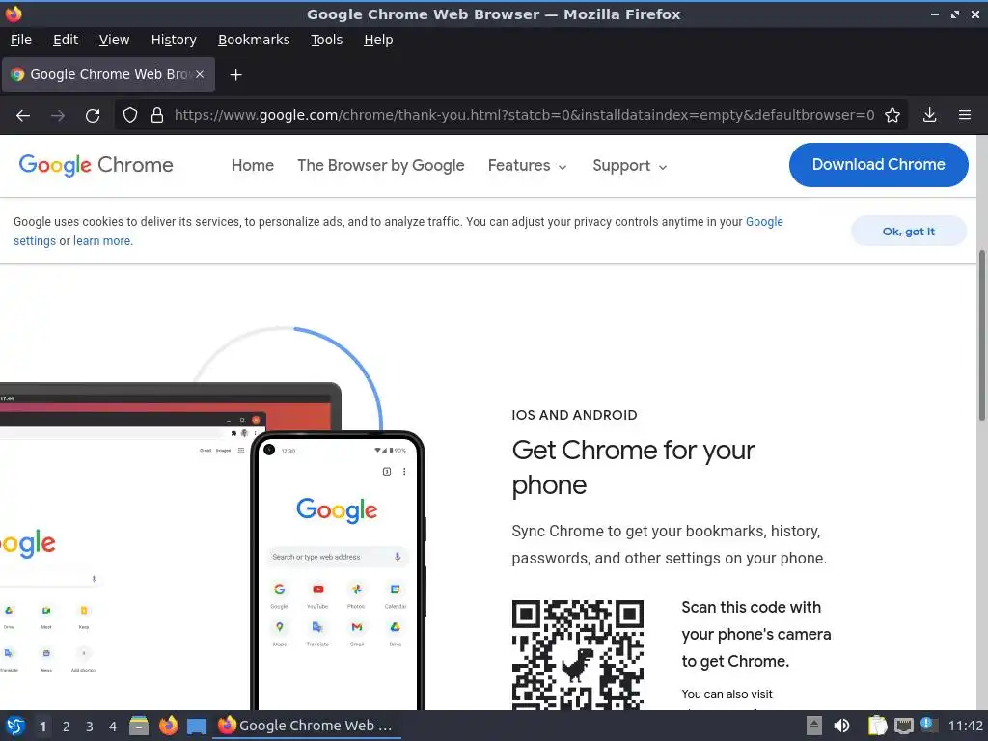The image size is (988, 741).
Task: Click the forward navigation arrow
Action: coord(57,116)
